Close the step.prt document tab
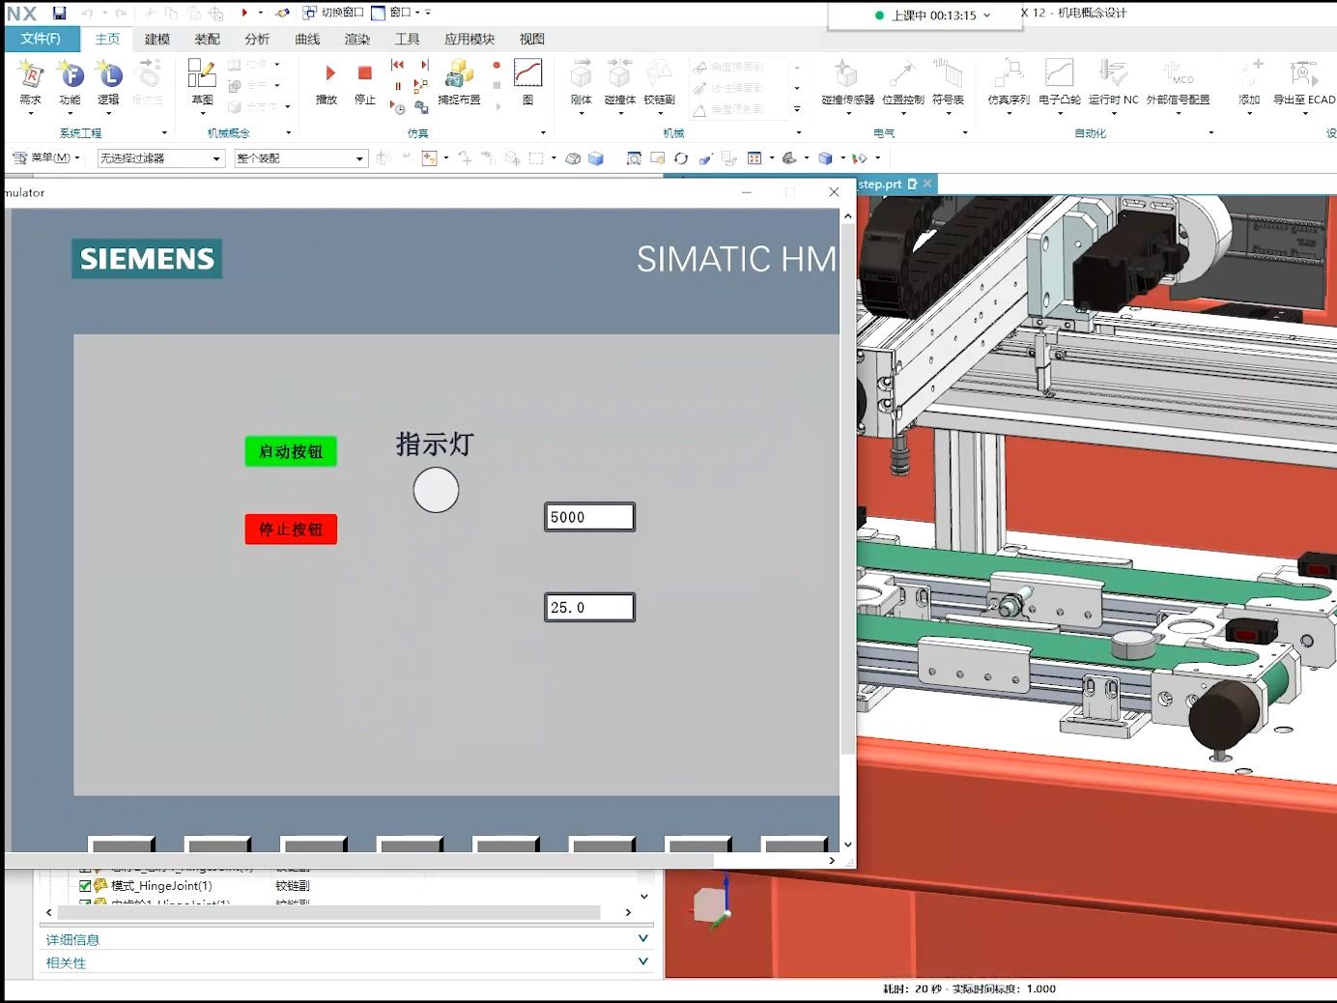Image resolution: width=1337 pixels, height=1003 pixels. point(927,184)
